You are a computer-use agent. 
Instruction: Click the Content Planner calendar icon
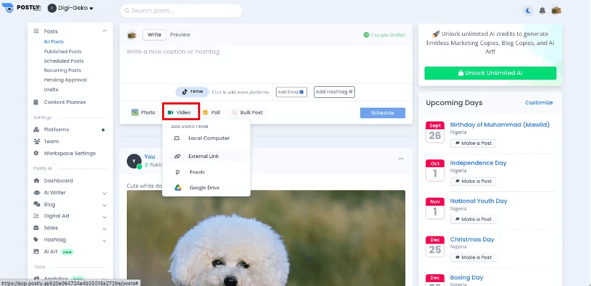pyautogui.click(x=36, y=102)
